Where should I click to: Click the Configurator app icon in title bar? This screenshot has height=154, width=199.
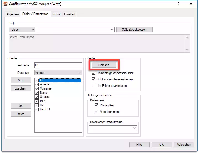coord(5,4)
